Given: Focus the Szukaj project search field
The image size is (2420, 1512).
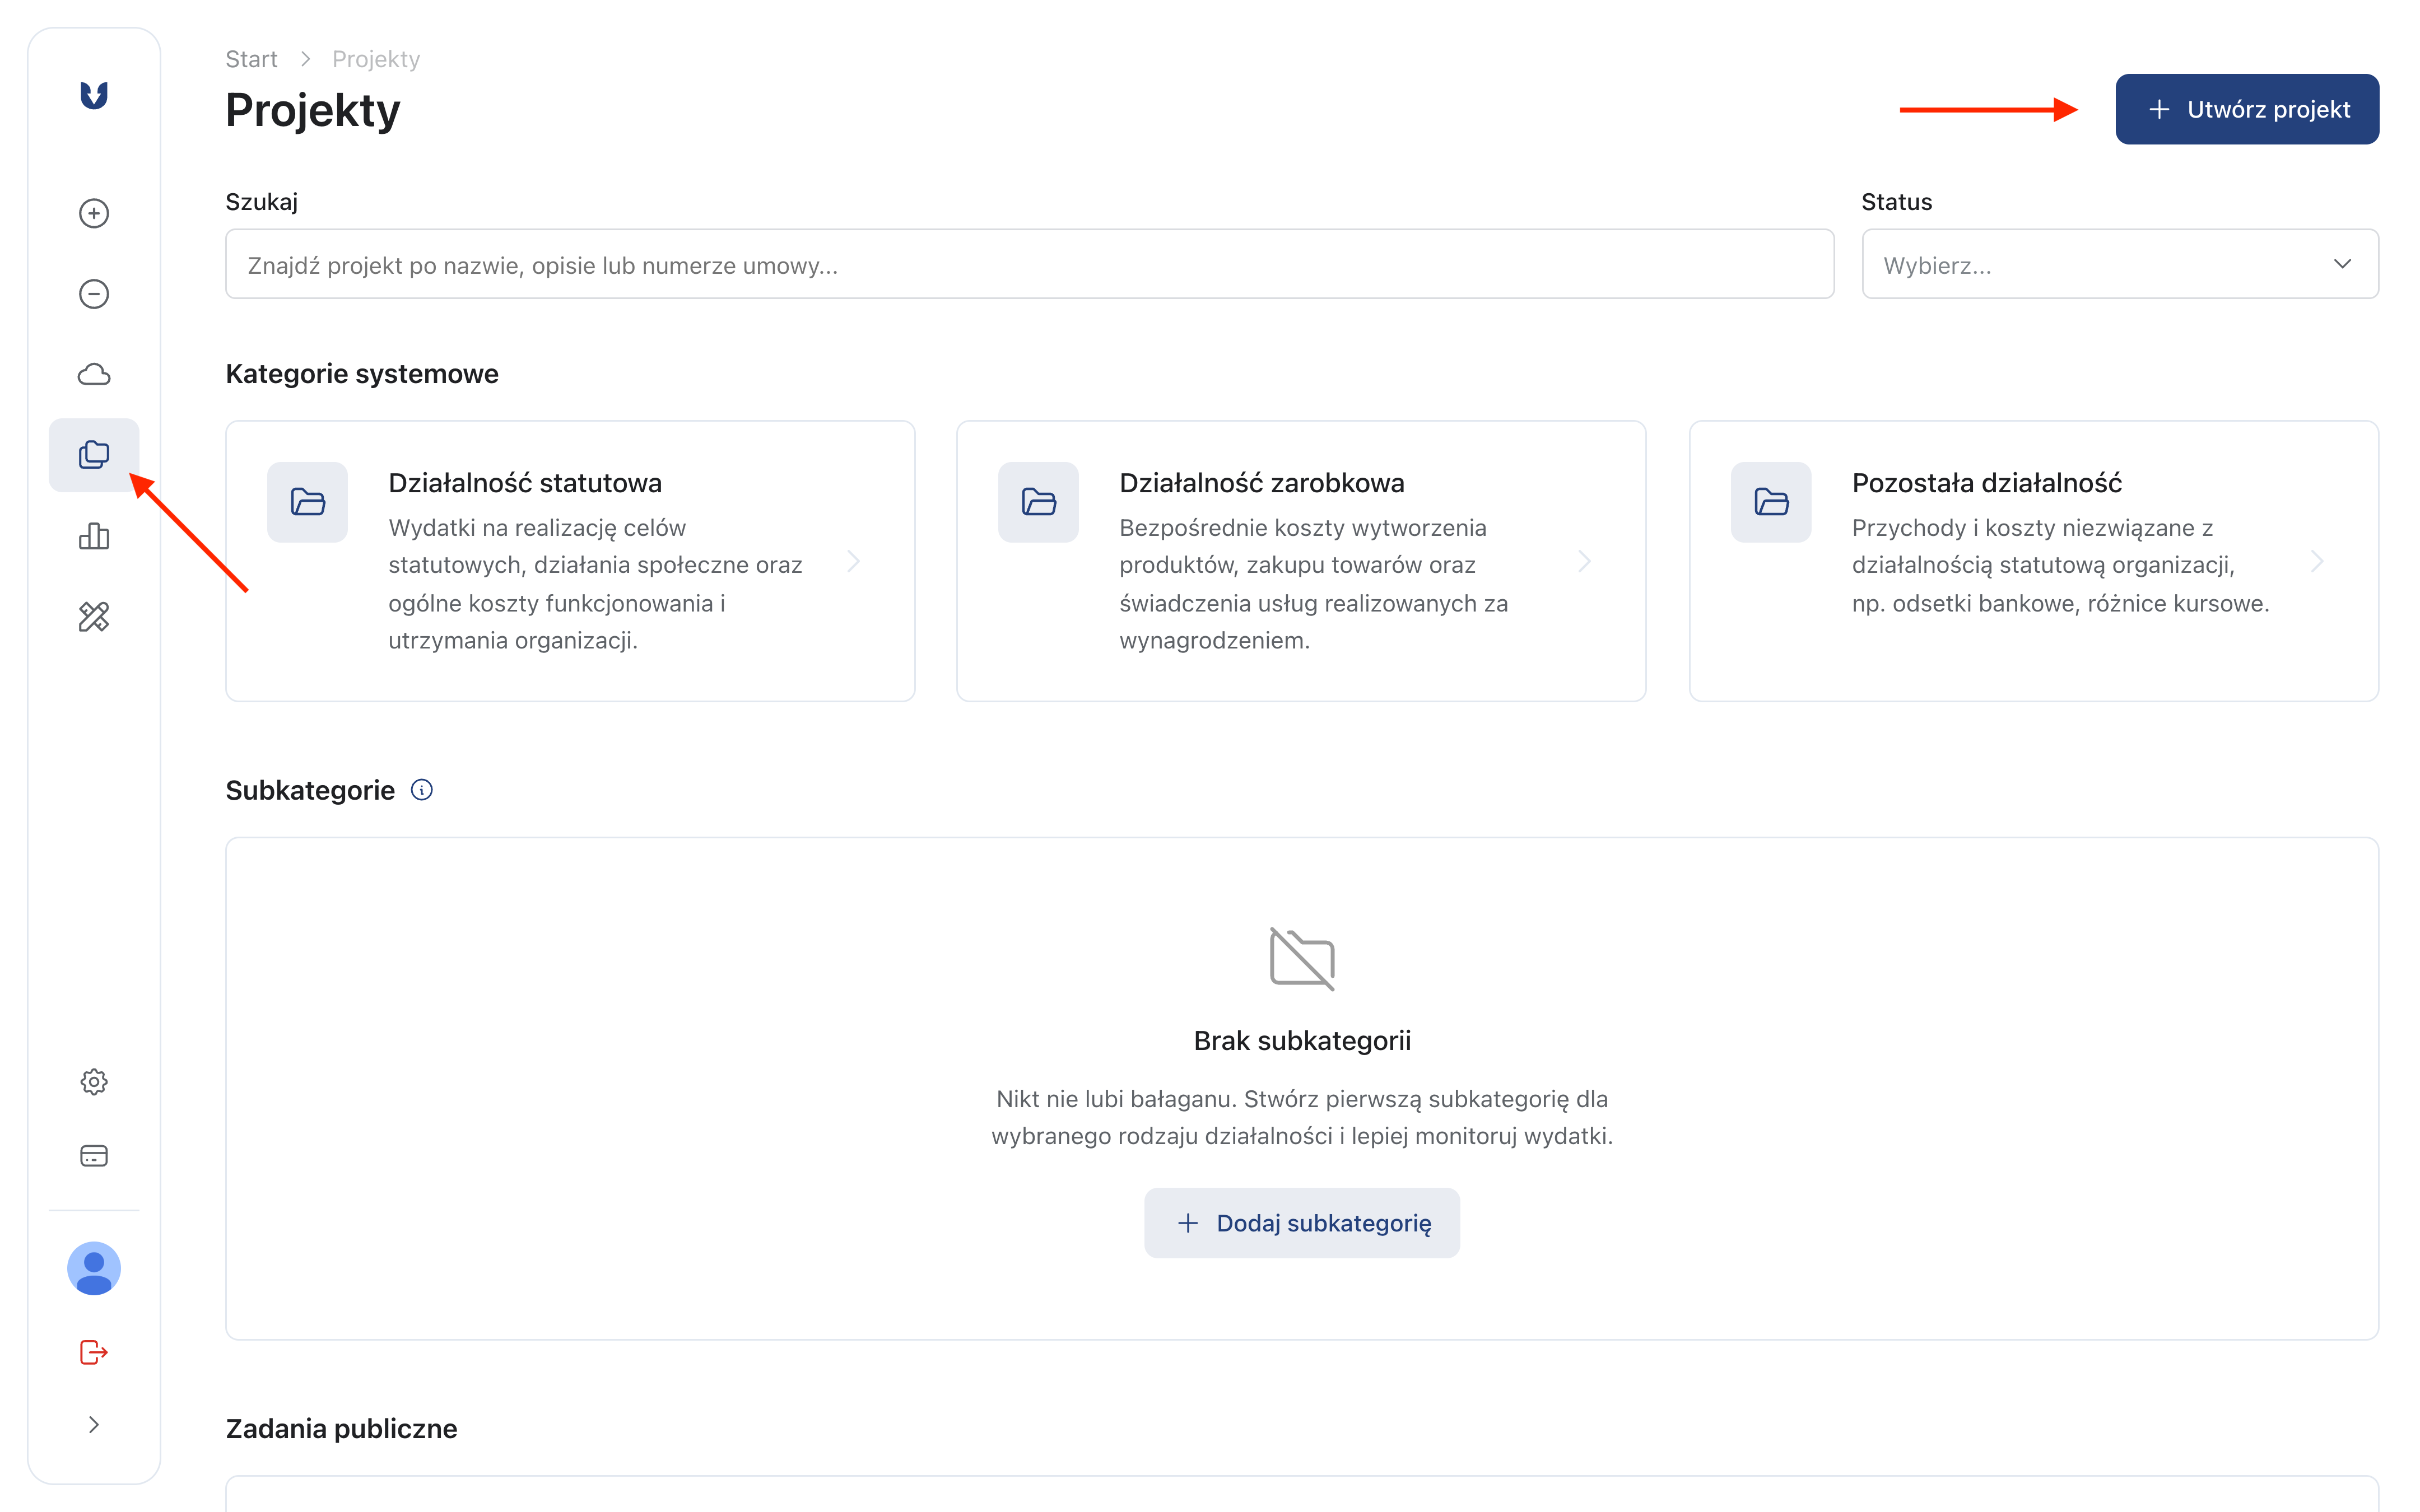Looking at the screenshot, I should tap(1029, 264).
